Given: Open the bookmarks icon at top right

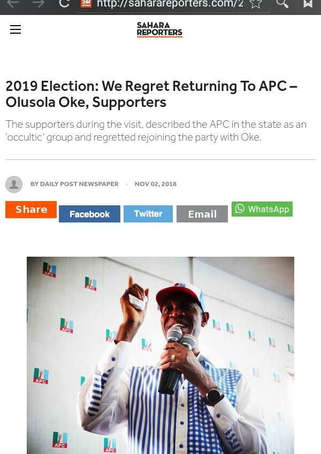Looking at the screenshot, I should tap(308, 4).
